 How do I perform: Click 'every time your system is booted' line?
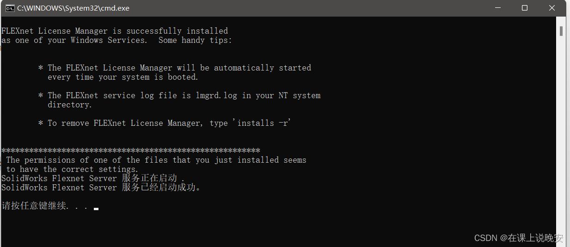click(x=123, y=77)
